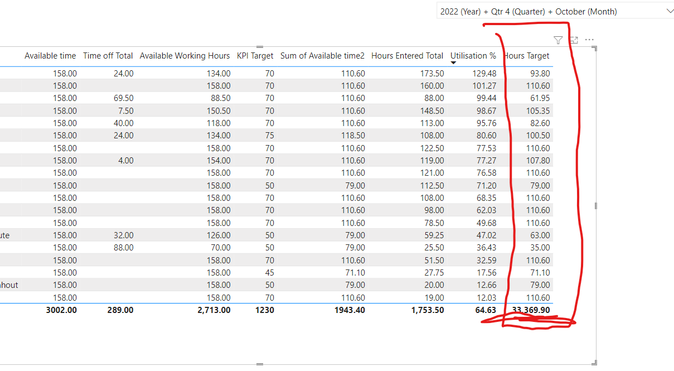Image resolution: width=674 pixels, height=371 pixels.
Task: Select the Time off Total cell 32.00
Action: pos(123,235)
